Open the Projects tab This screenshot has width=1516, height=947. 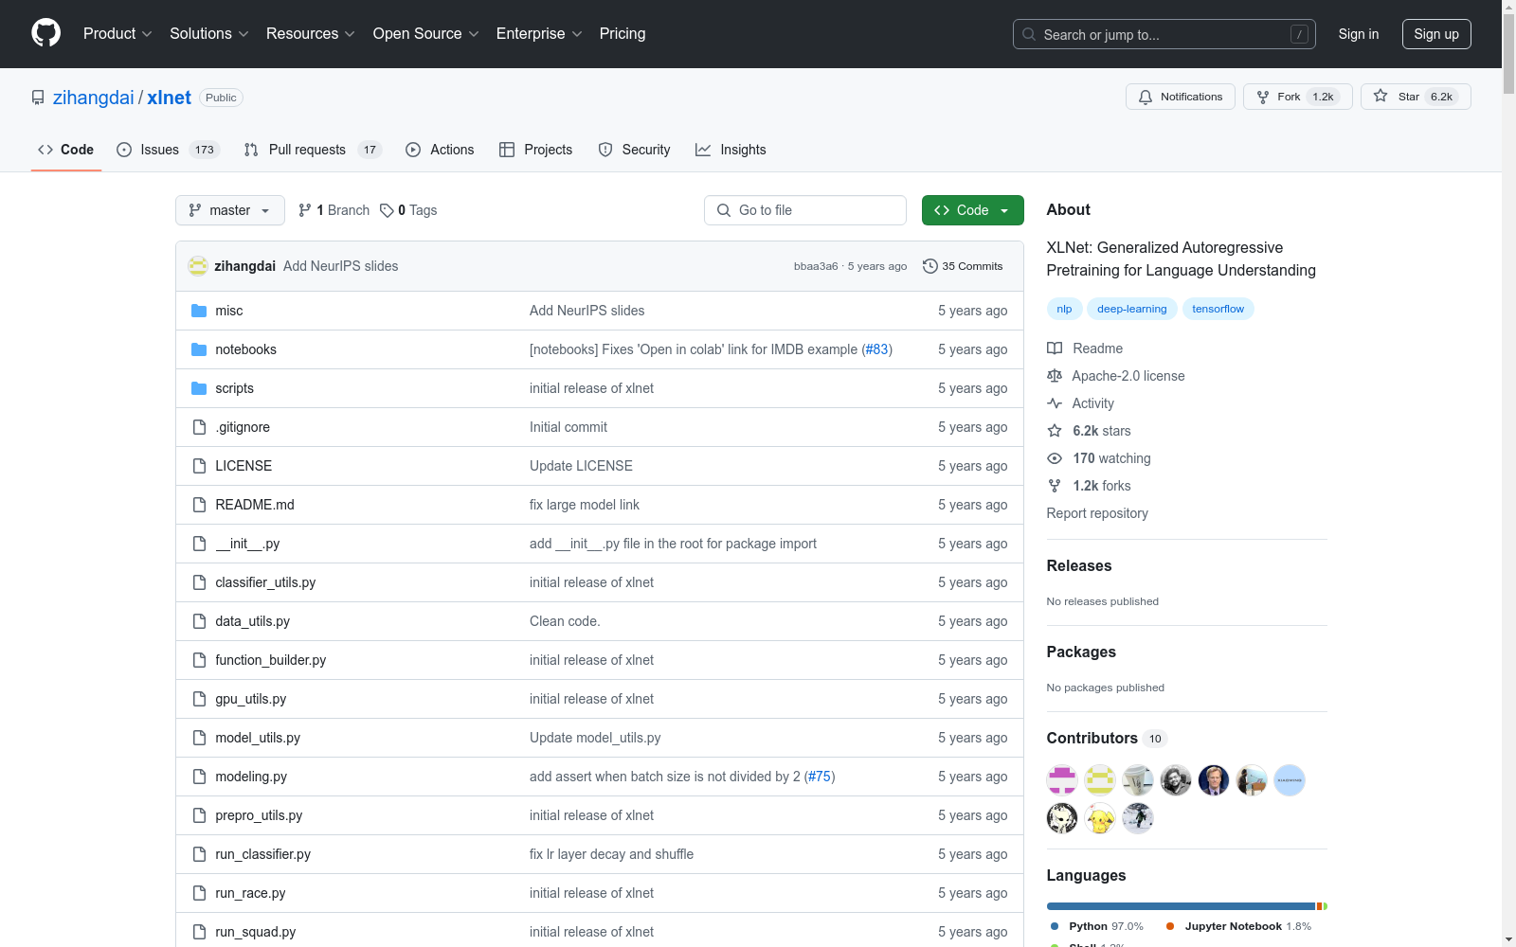pyautogui.click(x=536, y=150)
